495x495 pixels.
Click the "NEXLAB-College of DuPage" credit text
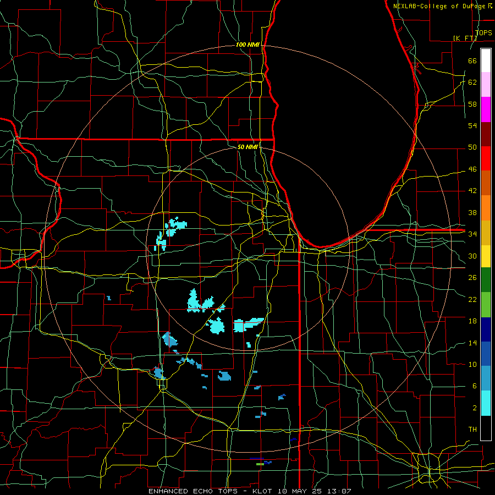[441, 6]
